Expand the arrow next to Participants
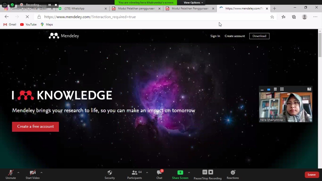 tap(147, 172)
